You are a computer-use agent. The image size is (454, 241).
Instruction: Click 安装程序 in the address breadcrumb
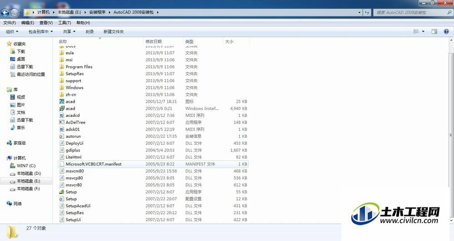pos(97,12)
